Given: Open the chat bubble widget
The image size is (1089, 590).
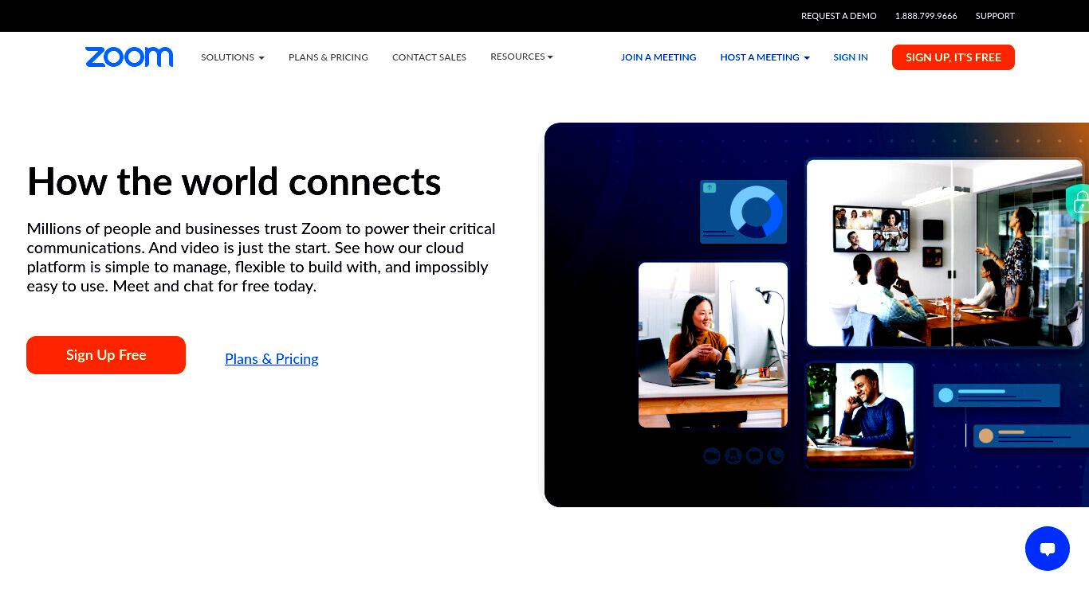Looking at the screenshot, I should click(x=1047, y=549).
